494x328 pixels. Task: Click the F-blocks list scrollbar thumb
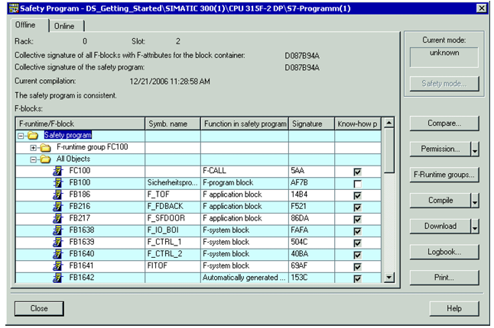coord(389,150)
